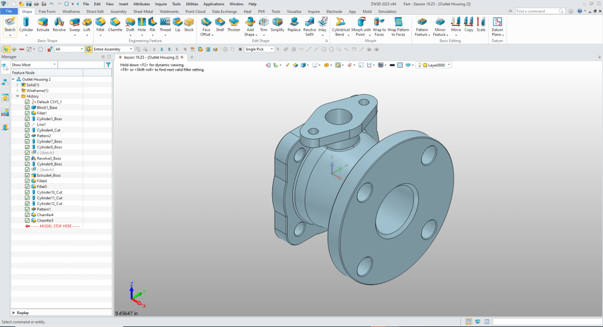
Task: Click the black color swatch in view toolbar
Action: coord(392,65)
